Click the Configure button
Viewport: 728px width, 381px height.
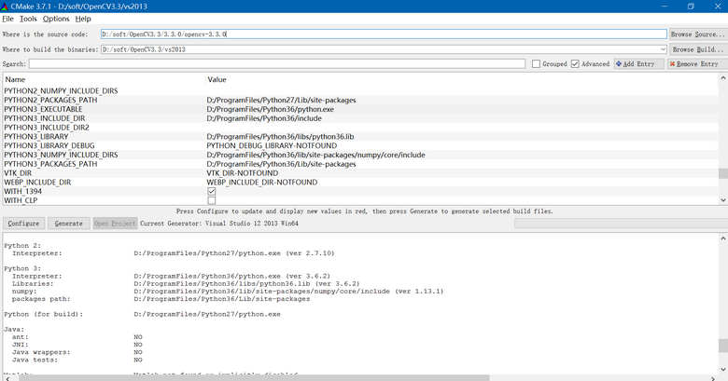(23, 223)
